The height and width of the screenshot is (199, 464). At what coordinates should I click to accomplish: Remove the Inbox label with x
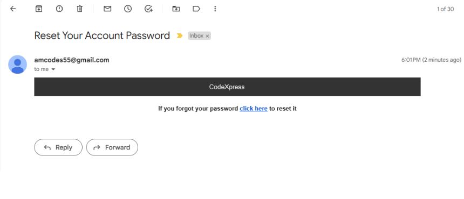point(207,36)
